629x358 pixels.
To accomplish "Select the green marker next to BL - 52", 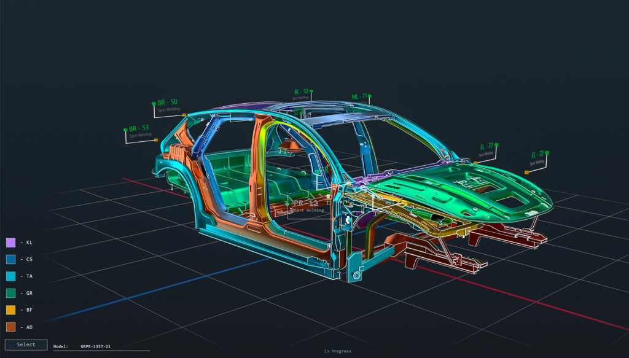I will click(x=311, y=91).
